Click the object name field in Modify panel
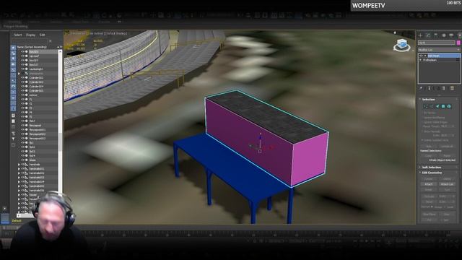462x260 pixels. click(x=437, y=43)
